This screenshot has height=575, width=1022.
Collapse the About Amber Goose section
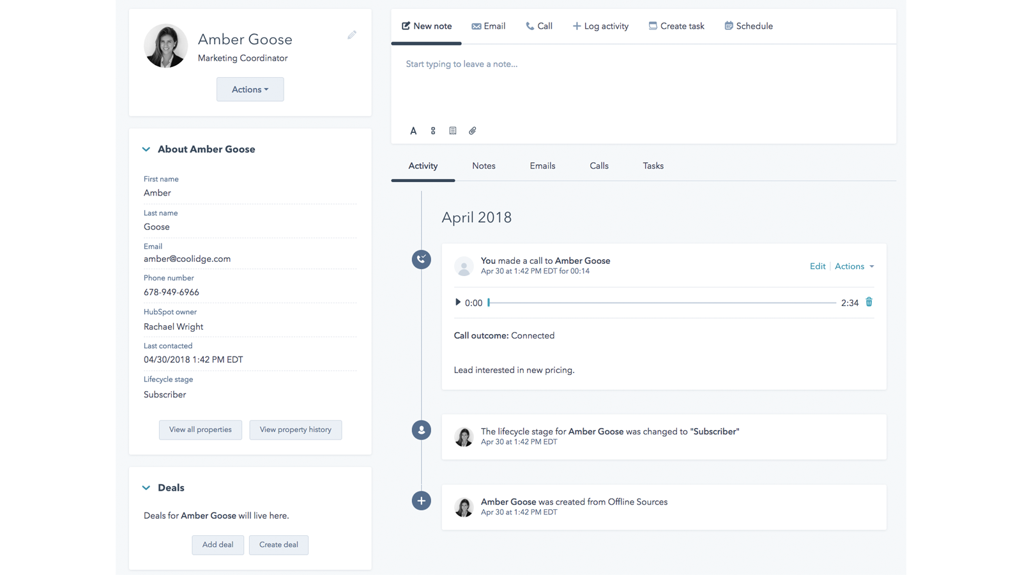(146, 149)
